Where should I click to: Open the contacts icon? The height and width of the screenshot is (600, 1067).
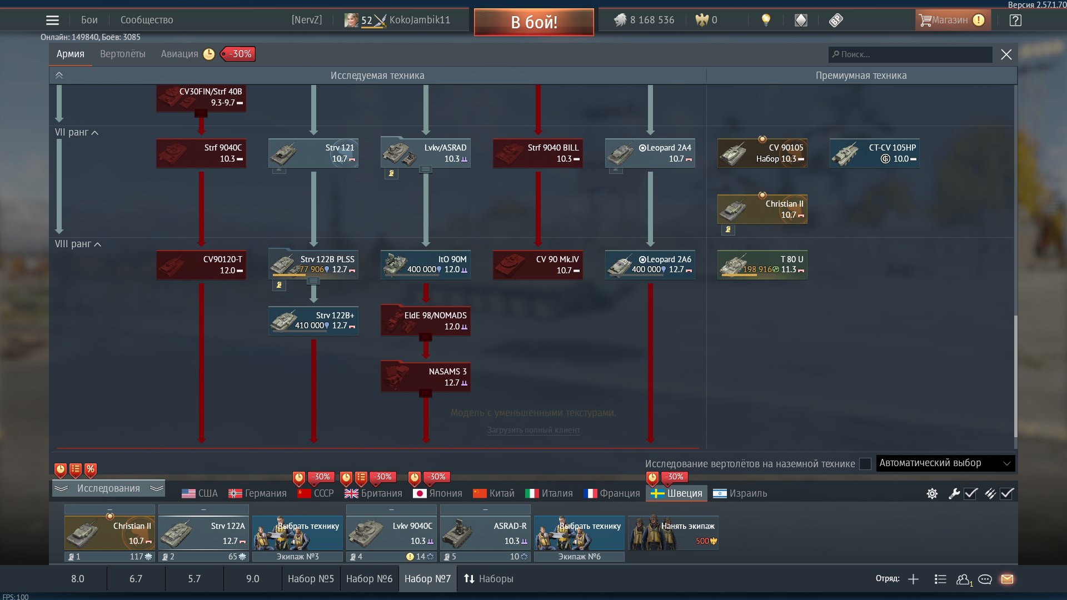(x=964, y=579)
